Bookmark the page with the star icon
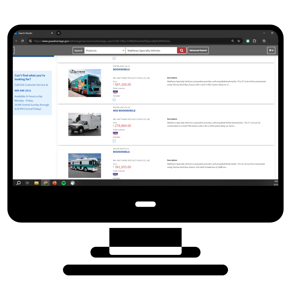Viewport: 291px width, 291px height. coord(239,41)
